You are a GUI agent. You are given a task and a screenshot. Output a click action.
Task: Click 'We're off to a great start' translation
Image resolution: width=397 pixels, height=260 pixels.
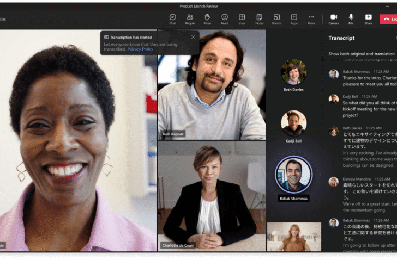point(370,207)
